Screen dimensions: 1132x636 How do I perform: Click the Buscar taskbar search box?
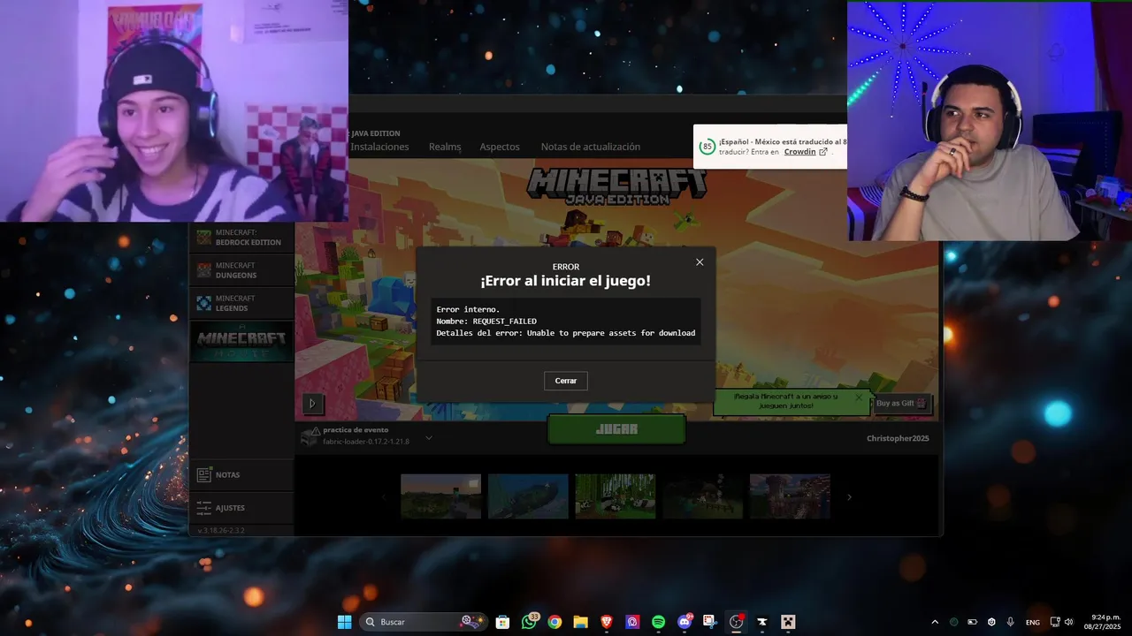[424, 622]
